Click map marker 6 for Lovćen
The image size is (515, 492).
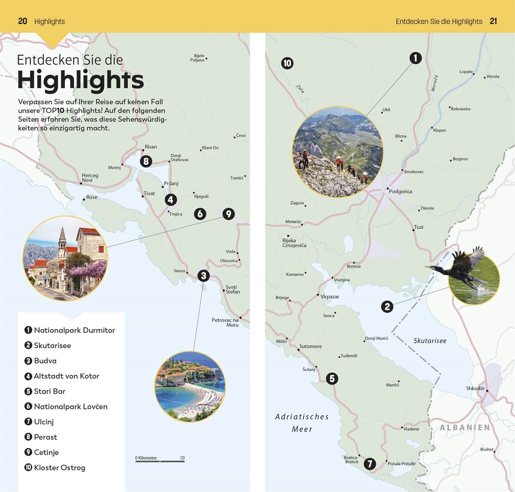coord(200,214)
